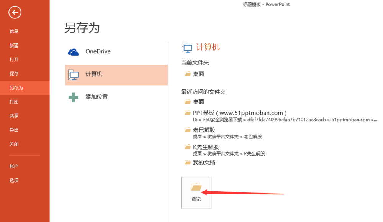Click the folder icon beside 我的文档

[x=188, y=163]
